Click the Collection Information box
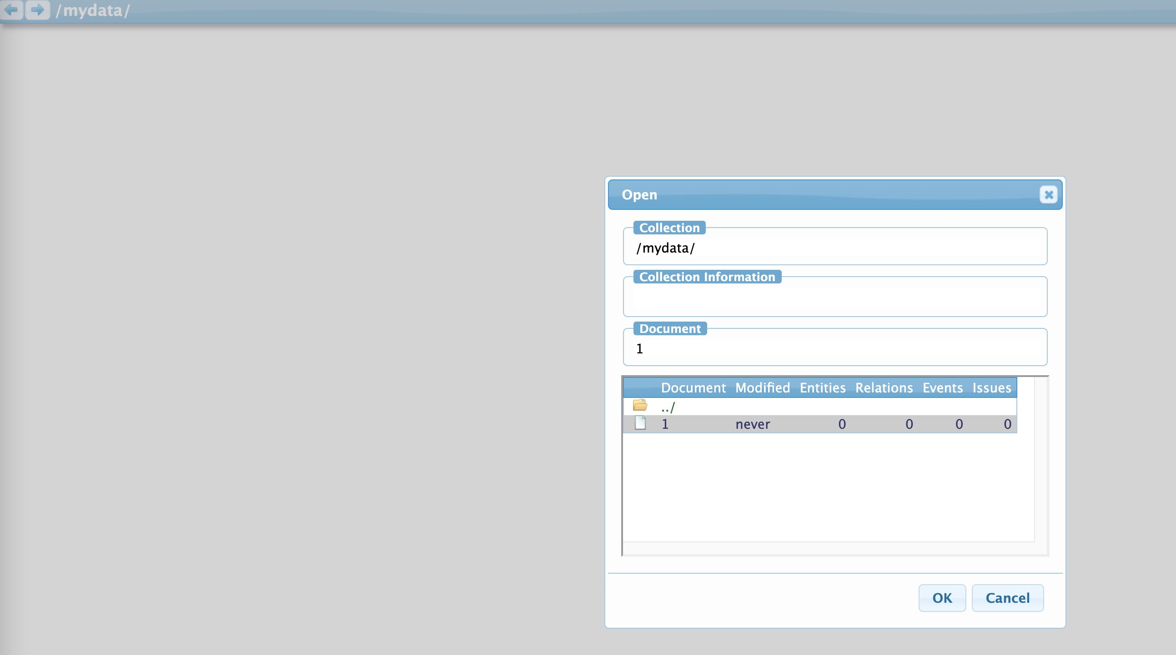1176x655 pixels. click(834, 299)
